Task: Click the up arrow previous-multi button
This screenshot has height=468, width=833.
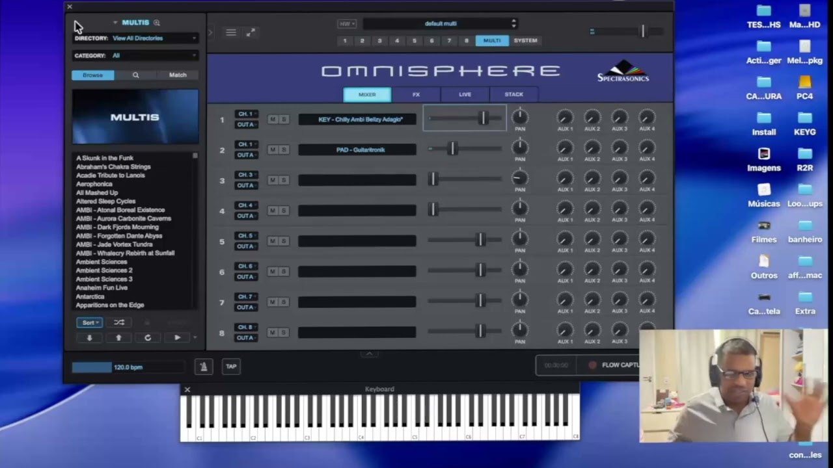Action: pos(118,337)
